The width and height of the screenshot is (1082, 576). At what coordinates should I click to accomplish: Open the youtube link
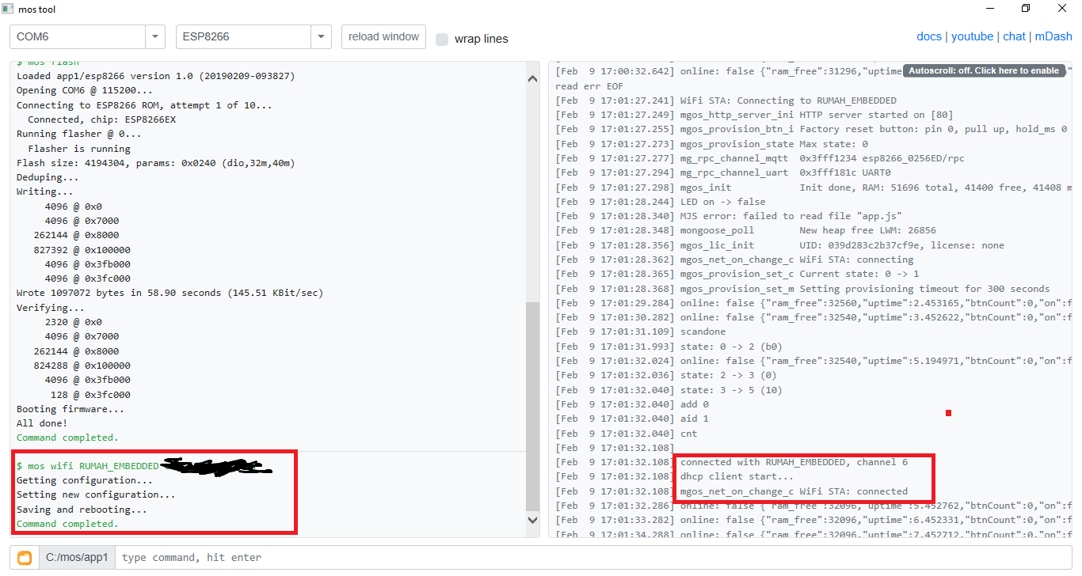pyautogui.click(x=972, y=36)
